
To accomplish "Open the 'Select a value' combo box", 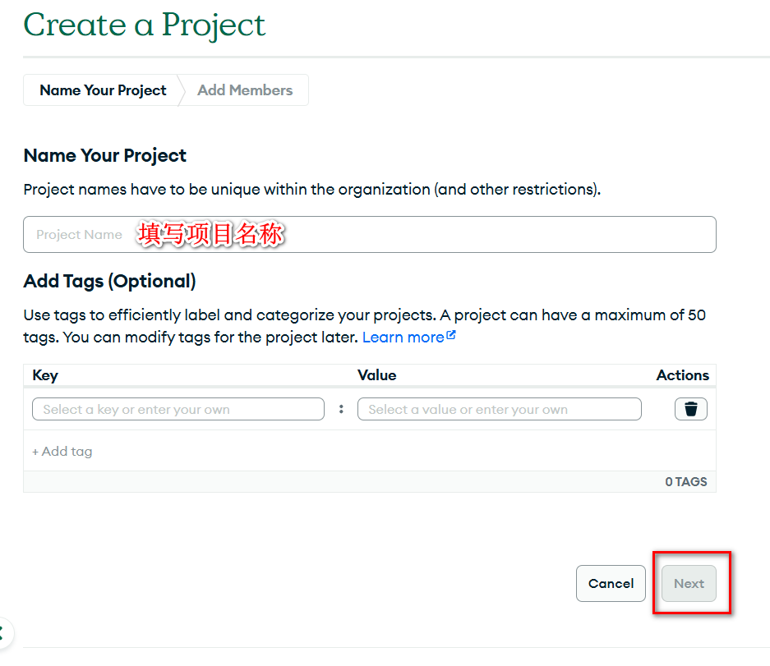I will [x=499, y=409].
